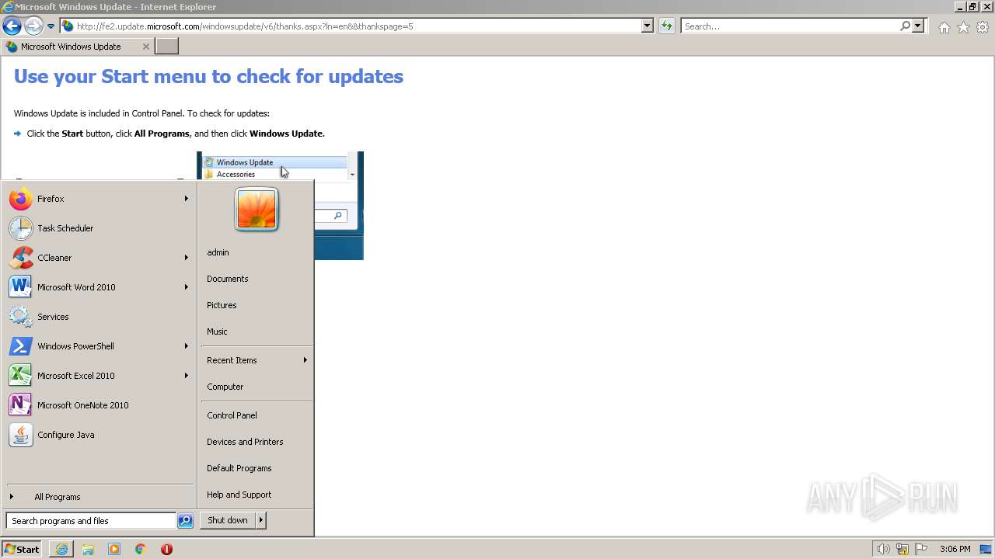Expand Microsoft Excel 2010 recent files arrow
This screenshot has width=995, height=559.
187,376
